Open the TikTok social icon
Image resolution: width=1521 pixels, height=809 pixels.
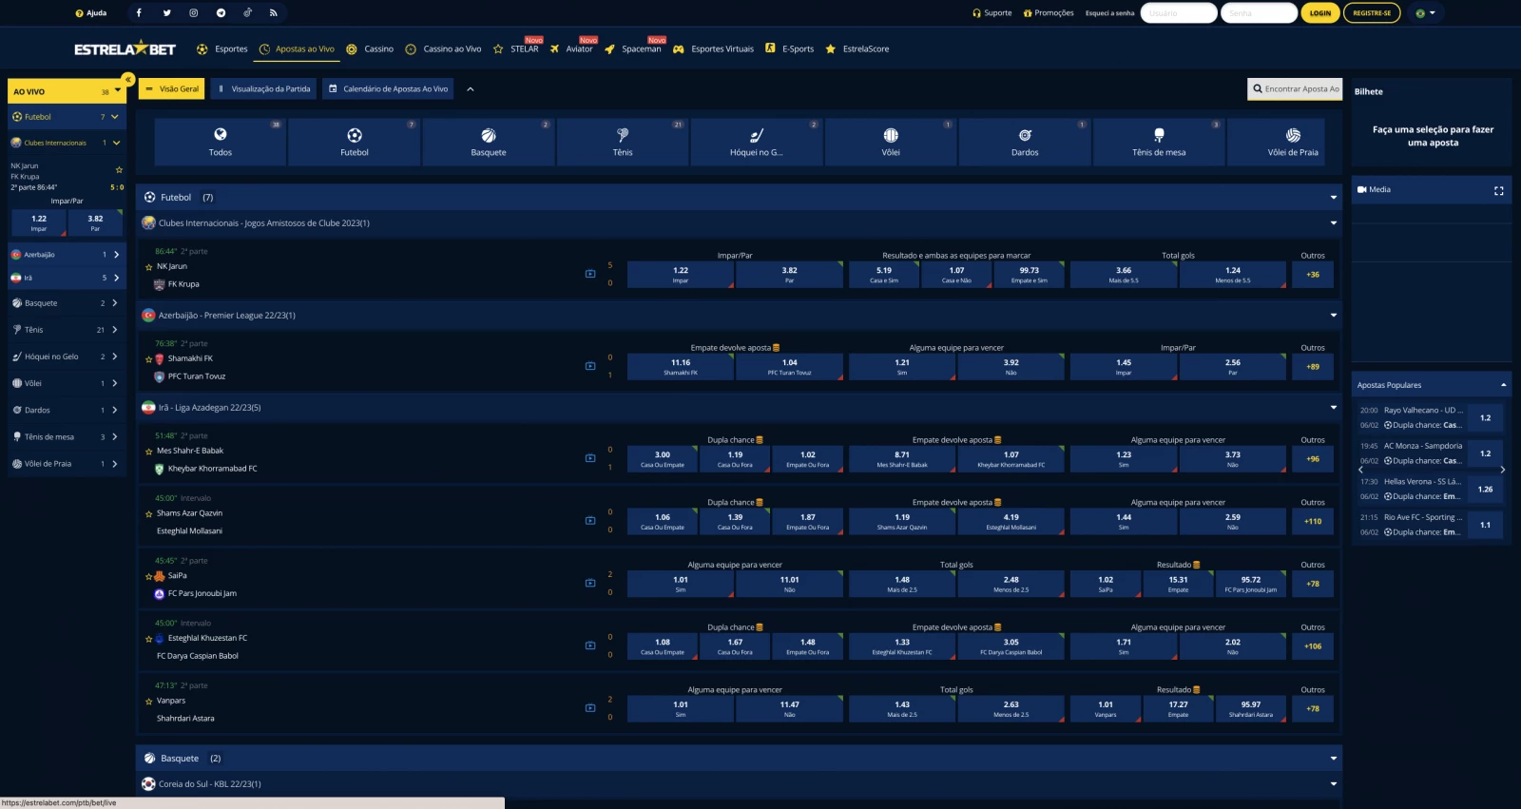247,13
